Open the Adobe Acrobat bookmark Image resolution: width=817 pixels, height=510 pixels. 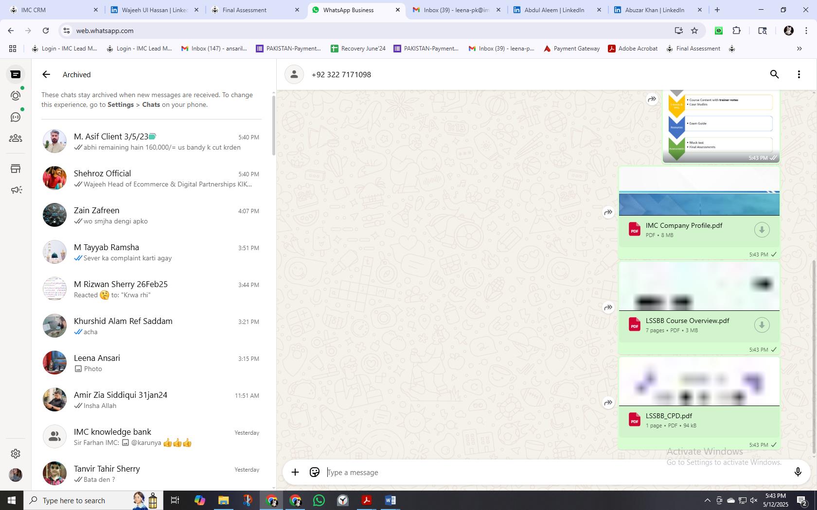[633, 49]
